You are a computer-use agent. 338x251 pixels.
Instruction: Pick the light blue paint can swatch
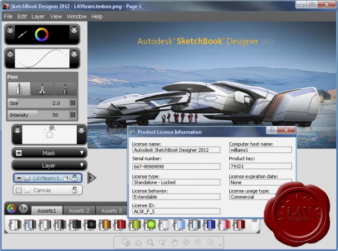179,224
